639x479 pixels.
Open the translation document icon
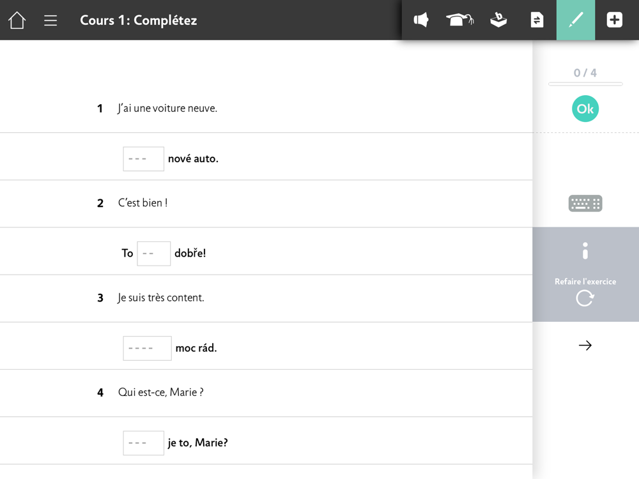[537, 20]
